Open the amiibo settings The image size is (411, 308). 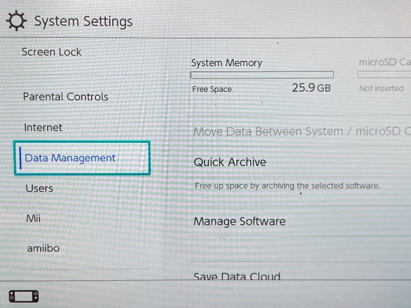point(43,248)
